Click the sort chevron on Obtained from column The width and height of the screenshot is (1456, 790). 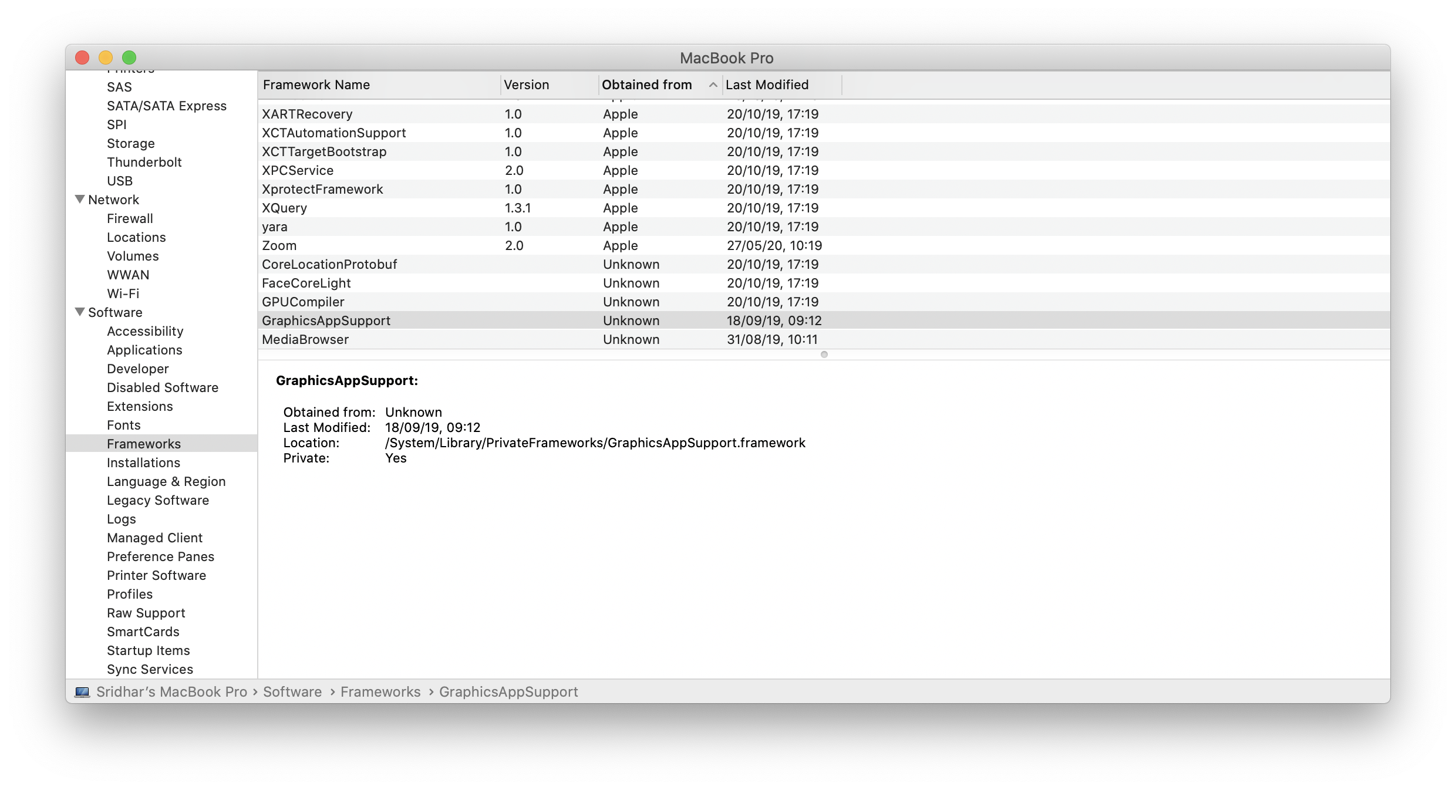click(x=712, y=85)
